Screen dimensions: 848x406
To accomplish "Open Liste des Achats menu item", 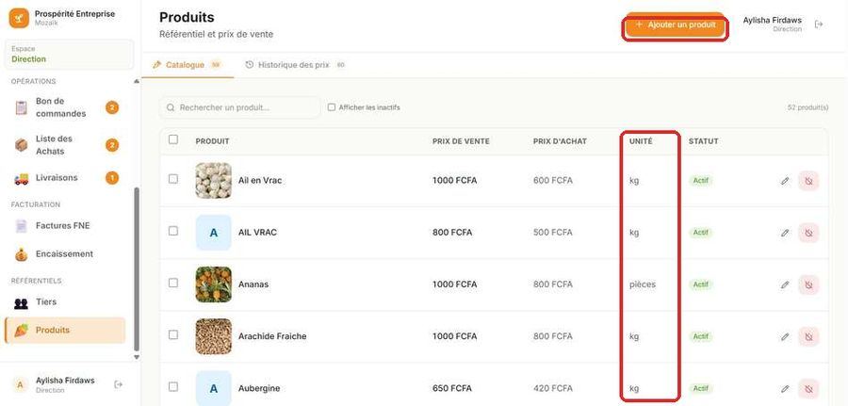I will [65, 145].
